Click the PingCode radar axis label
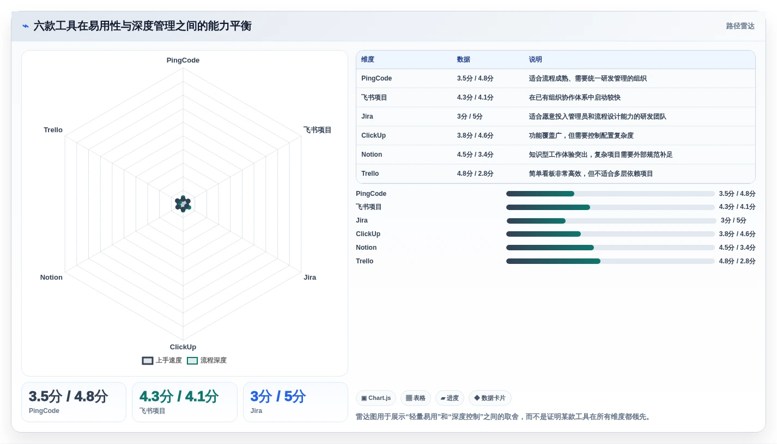Image resolution: width=777 pixels, height=444 pixels. 183,60
